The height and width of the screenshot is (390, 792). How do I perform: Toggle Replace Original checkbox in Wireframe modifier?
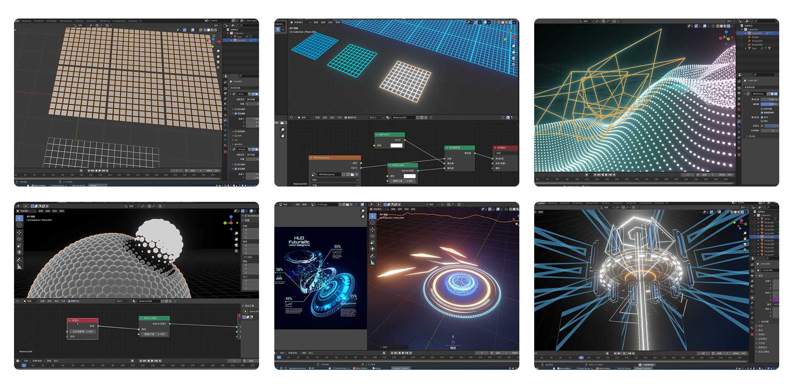[x=762, y=112]
